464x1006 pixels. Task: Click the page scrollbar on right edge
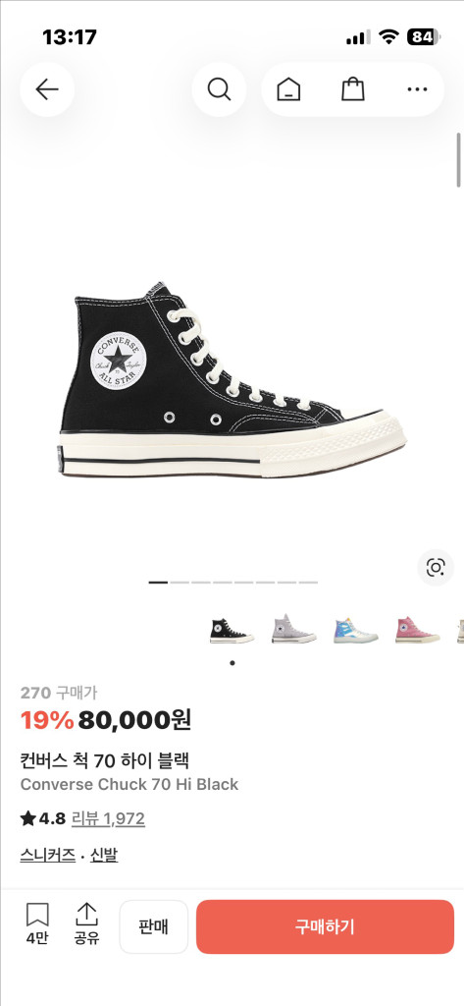[x=459, y=160]
